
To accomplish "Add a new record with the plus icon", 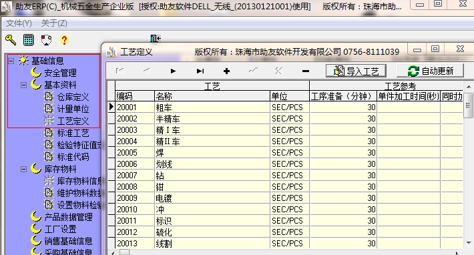I will [x=226, y=71].
